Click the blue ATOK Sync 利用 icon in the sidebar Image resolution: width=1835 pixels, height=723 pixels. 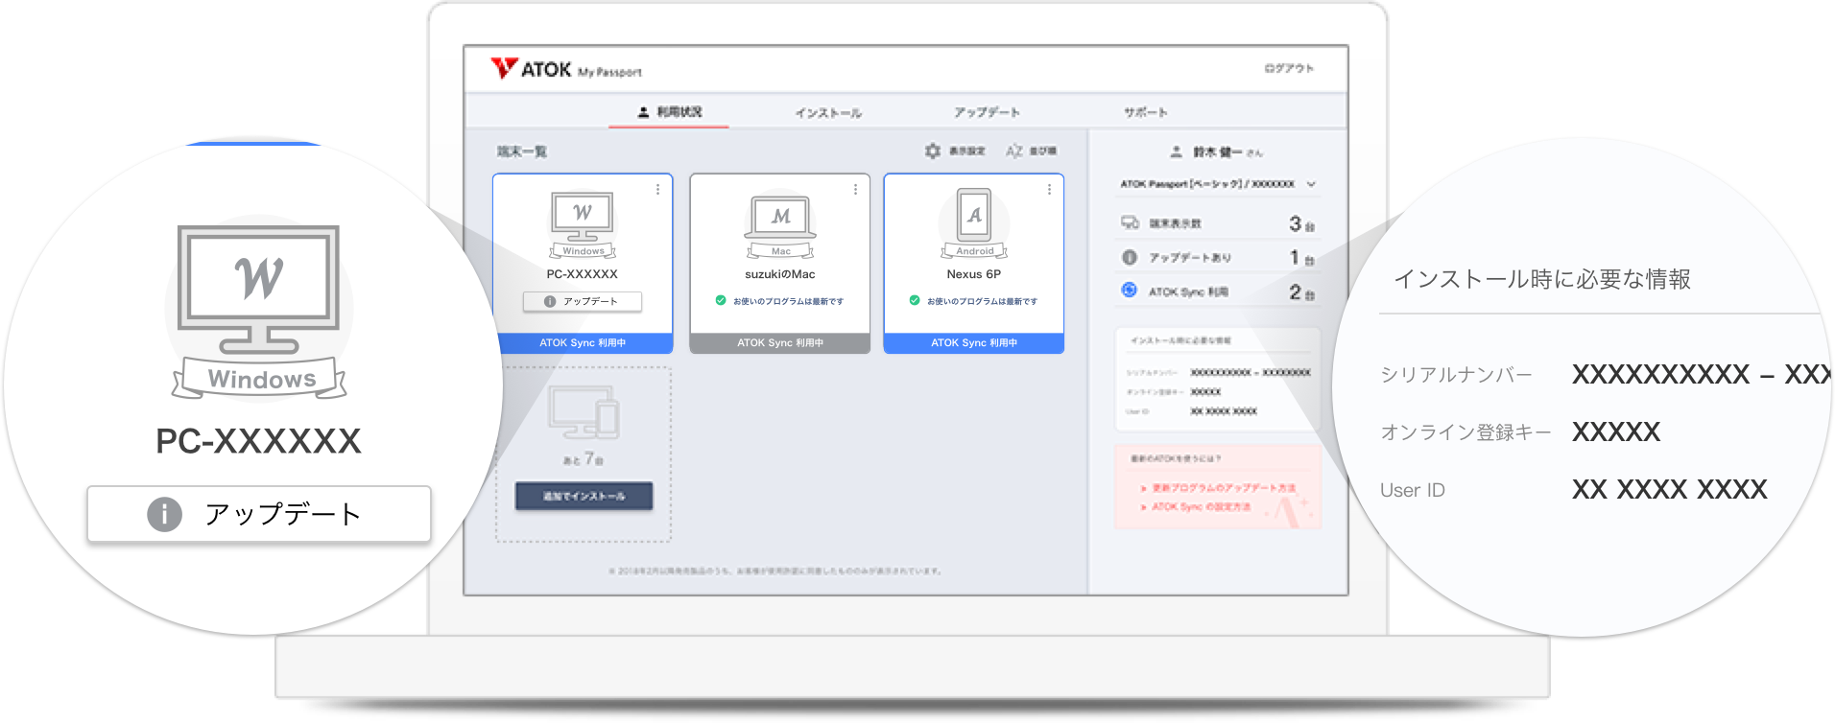[1130, 291]
